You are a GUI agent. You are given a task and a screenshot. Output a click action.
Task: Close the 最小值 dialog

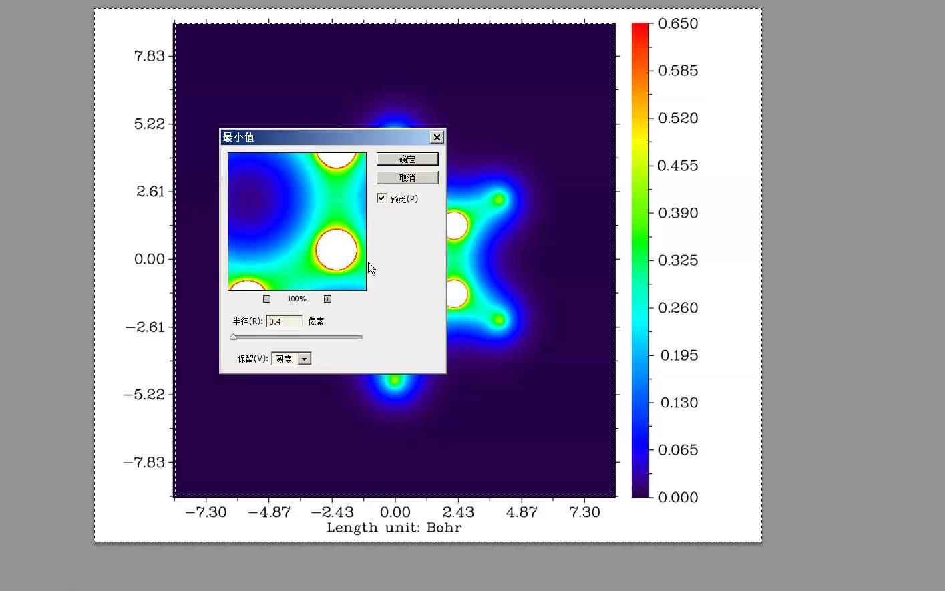pyautogui.click(x=437, y=137)
